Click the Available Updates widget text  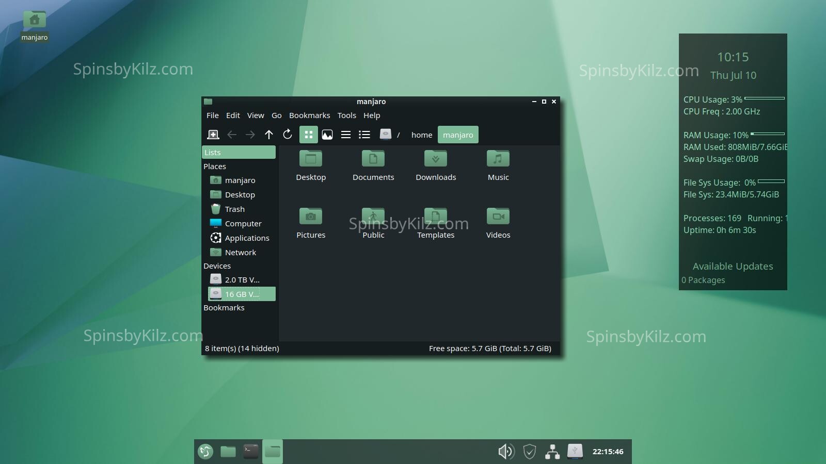(x=733, y=267)
